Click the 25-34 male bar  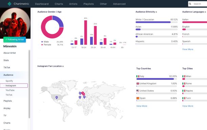(91, 41)
